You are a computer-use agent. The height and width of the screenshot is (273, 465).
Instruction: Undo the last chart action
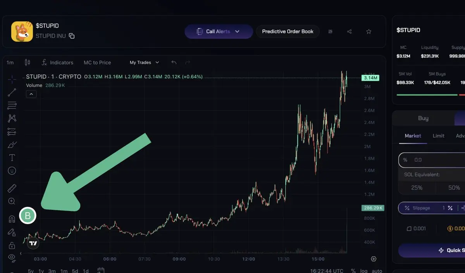pos(174,62)
